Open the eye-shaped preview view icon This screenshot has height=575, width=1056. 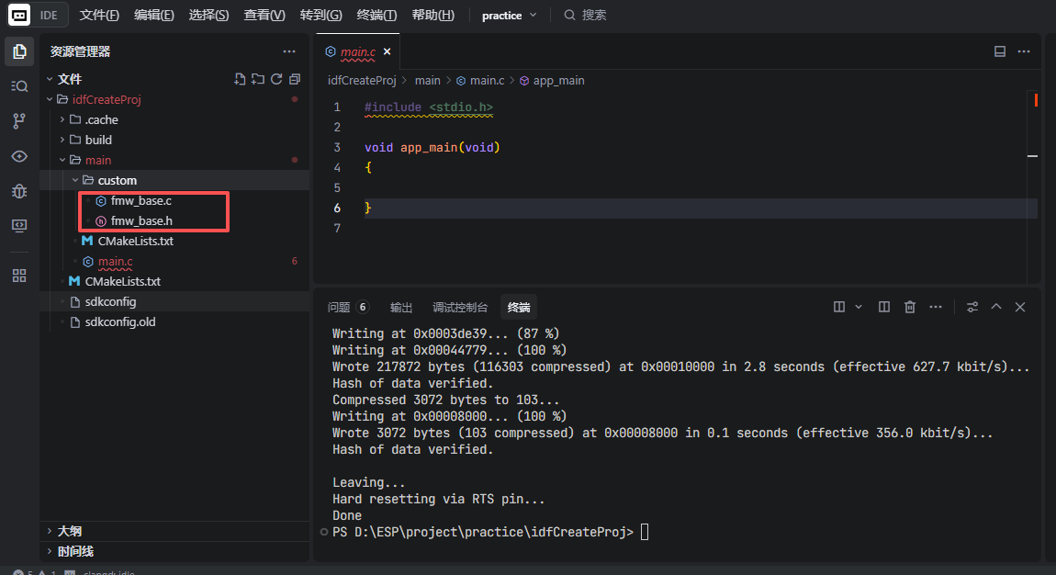point(19,156)
